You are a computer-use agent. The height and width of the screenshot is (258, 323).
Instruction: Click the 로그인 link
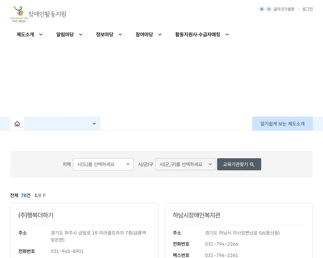pyautogui.click(x=307, y=9)
